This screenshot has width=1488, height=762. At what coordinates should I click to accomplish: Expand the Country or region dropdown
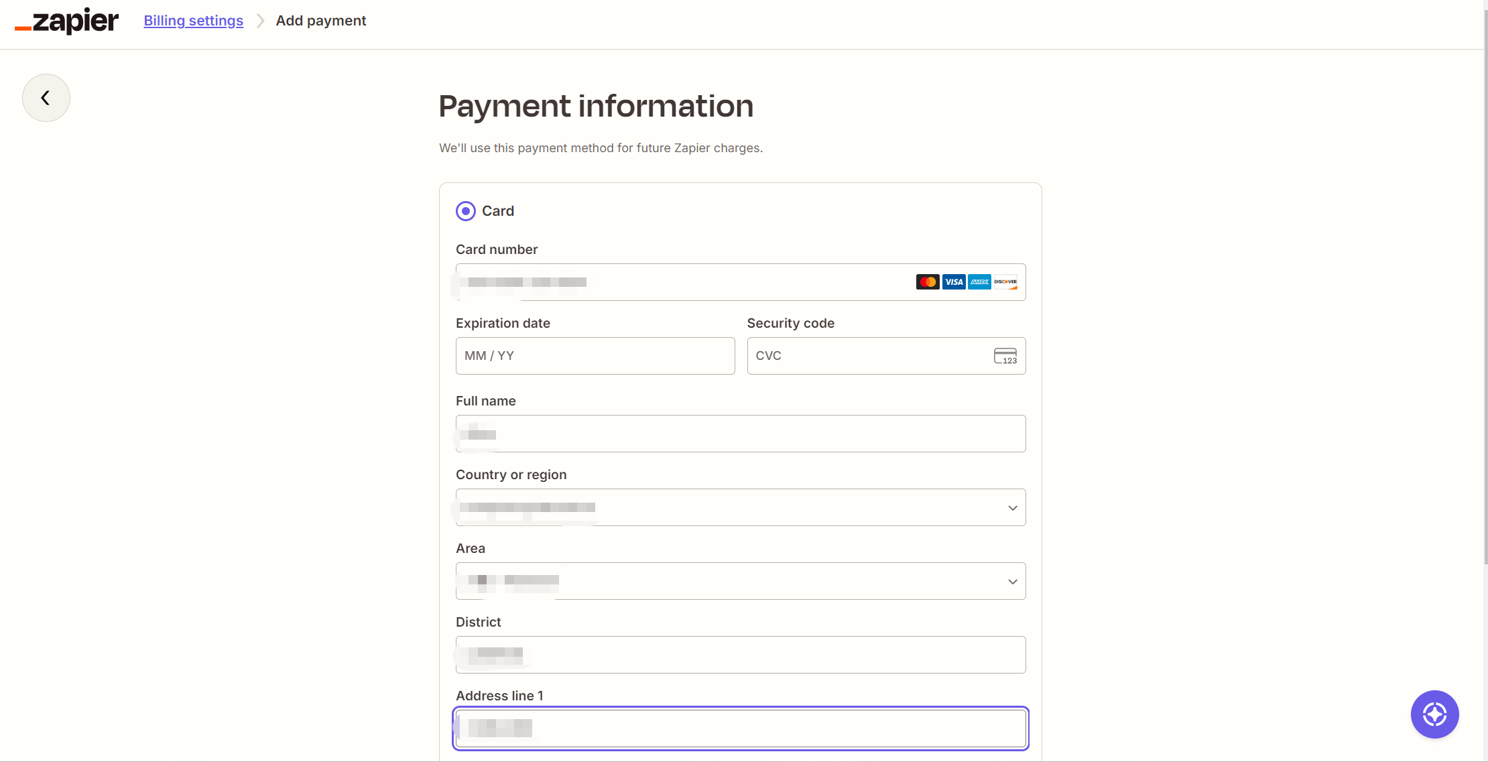coord(741,507)
